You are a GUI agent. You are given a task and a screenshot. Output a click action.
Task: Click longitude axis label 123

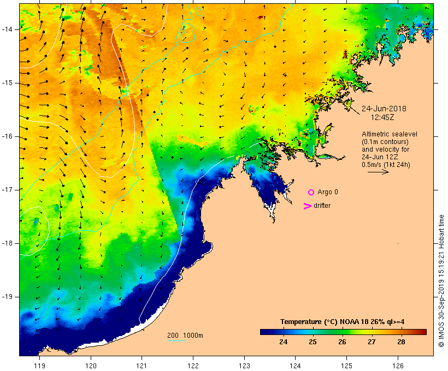coord(244,366)
